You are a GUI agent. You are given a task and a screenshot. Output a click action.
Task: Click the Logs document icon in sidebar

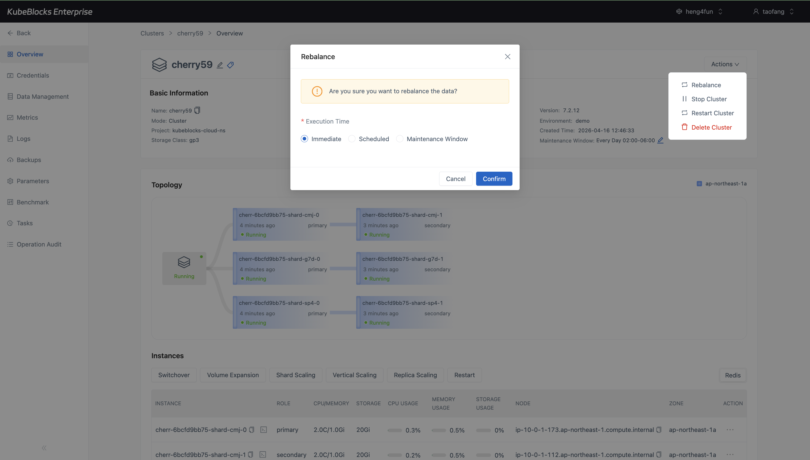10,139
